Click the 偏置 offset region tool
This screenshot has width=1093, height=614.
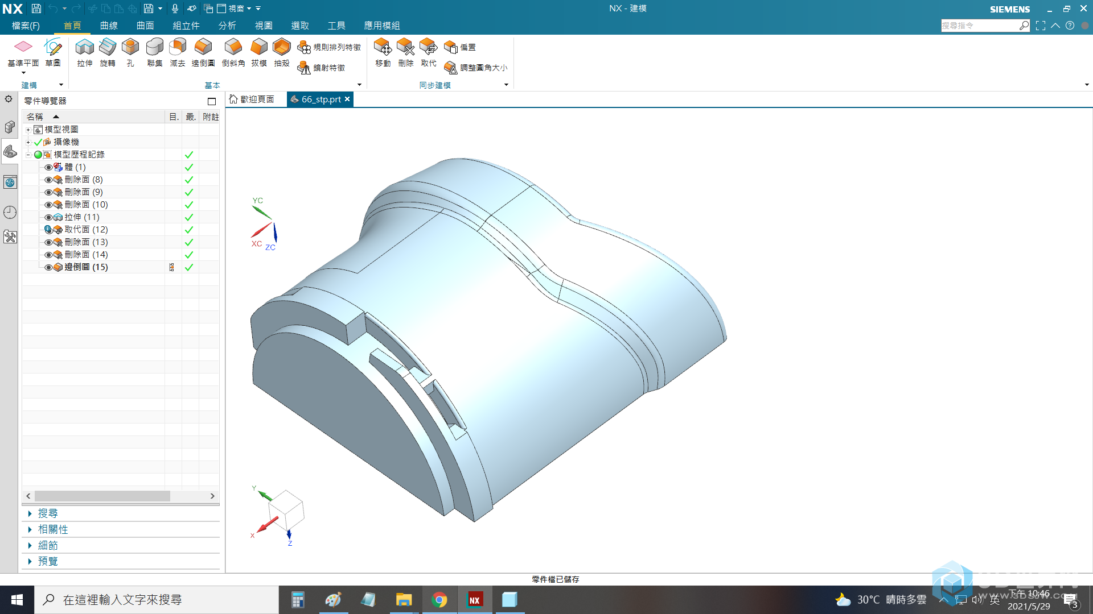click(460, 47)
